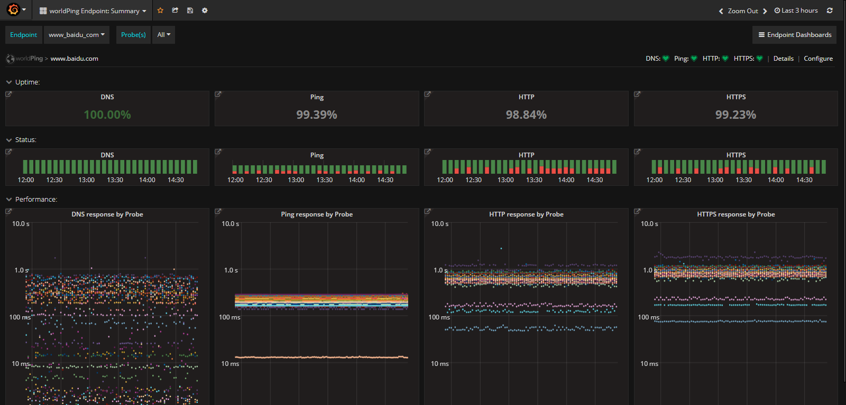Open the Probe(s) All dropdown
Image resolution: width=846 pixels, height=405 pixels.
pos(163,35)
